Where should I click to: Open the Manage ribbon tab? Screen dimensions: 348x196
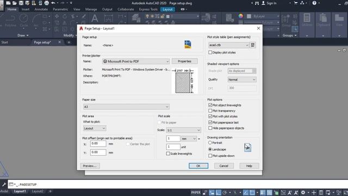click(x=91, y=9)
